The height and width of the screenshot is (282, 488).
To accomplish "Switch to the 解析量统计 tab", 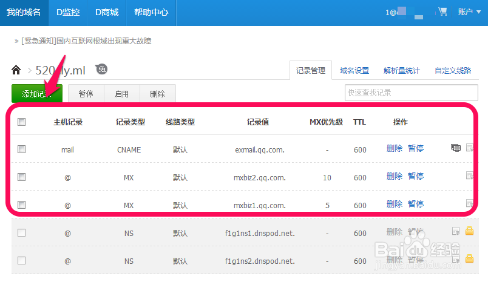I will click(x=402, y=71).
